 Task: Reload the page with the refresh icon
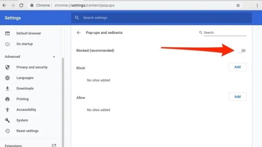point(21,5)
